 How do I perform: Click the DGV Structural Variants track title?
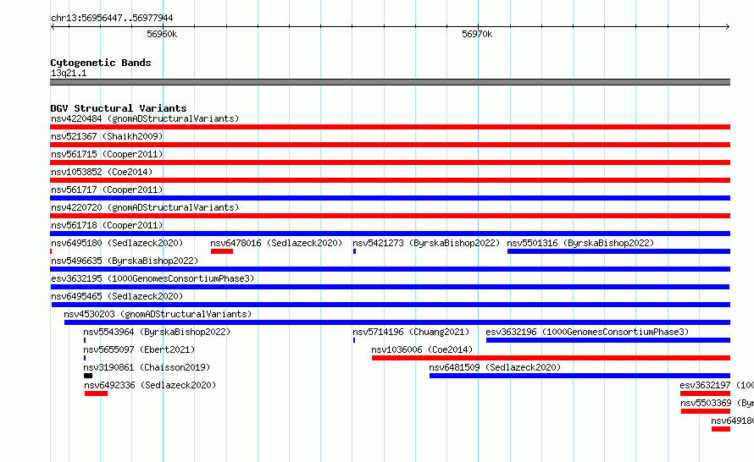tap(119, 108)
